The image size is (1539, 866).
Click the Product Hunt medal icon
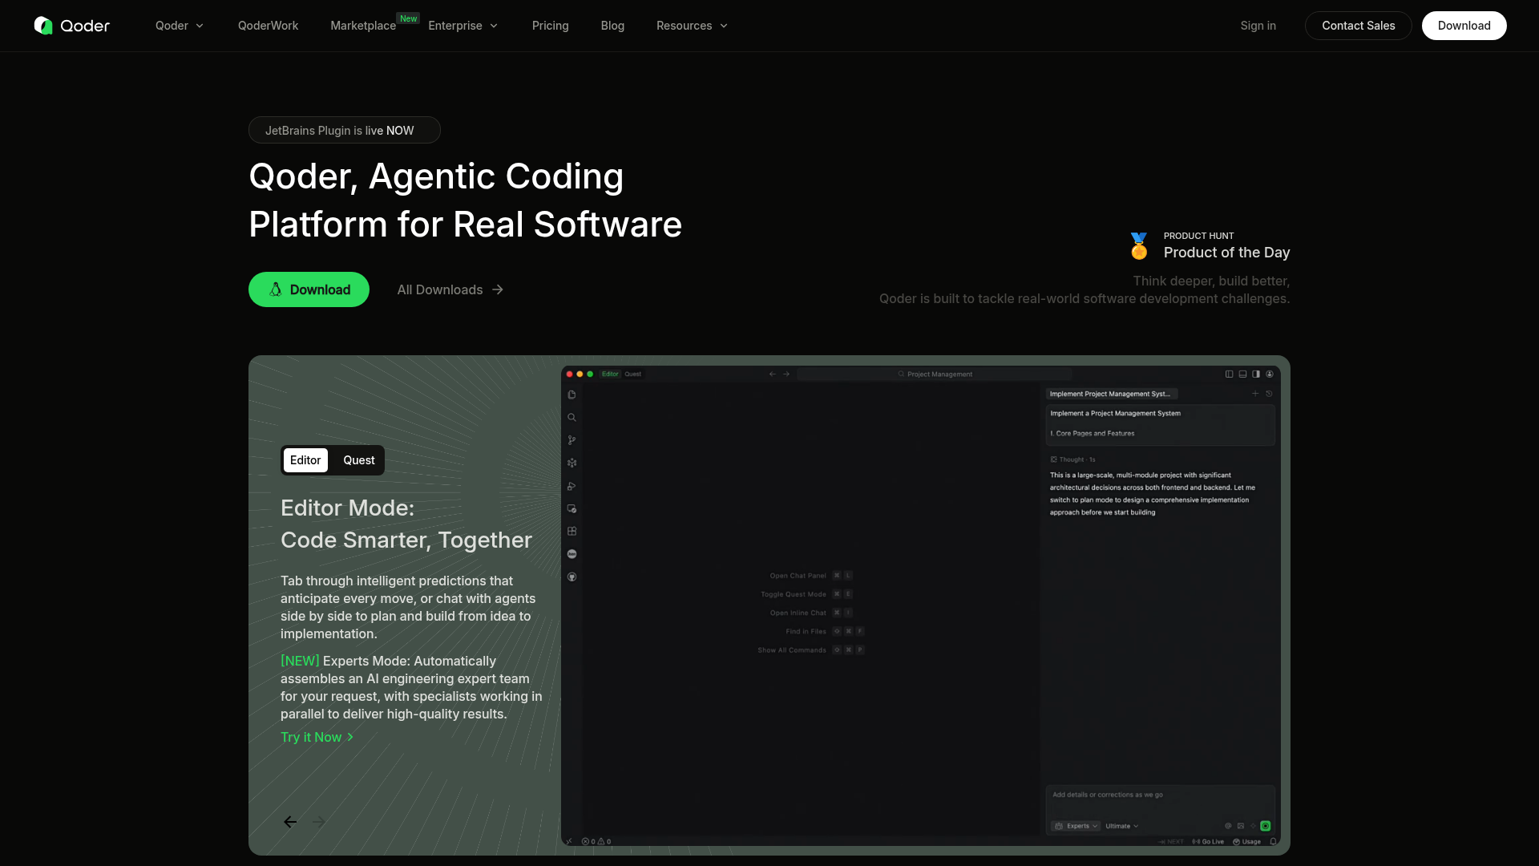coord(1139,245)
